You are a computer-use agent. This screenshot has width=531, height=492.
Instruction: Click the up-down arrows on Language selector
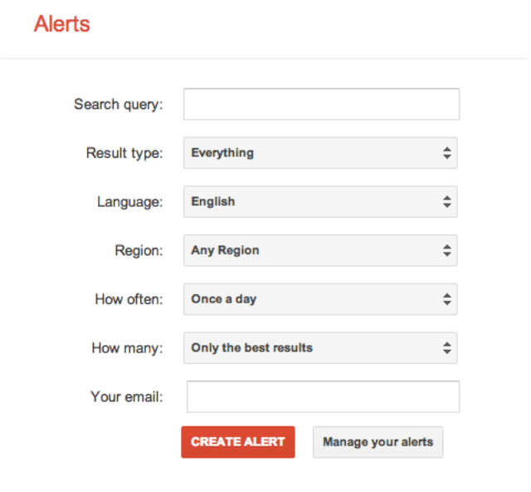tap(447, 202)
